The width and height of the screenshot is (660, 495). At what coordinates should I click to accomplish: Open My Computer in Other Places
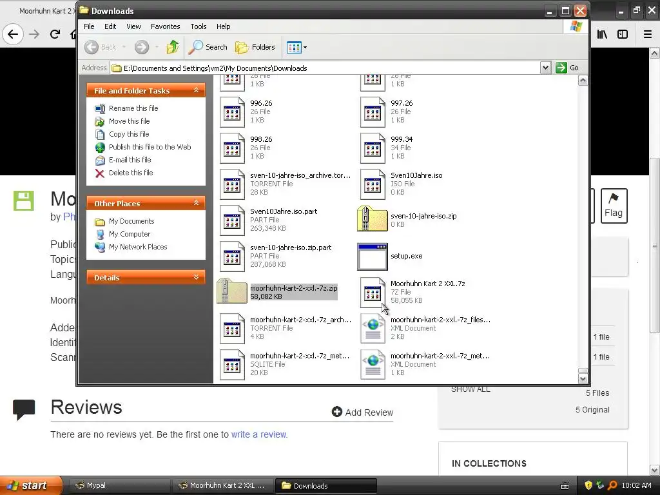pyautogui.click(x=129, y=234)
